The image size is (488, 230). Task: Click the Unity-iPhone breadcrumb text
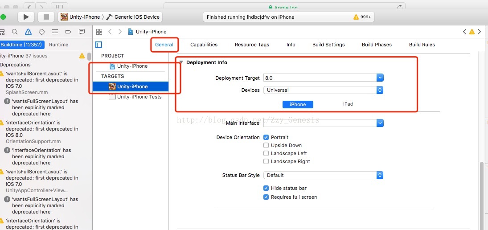click(x=151, y=32)
